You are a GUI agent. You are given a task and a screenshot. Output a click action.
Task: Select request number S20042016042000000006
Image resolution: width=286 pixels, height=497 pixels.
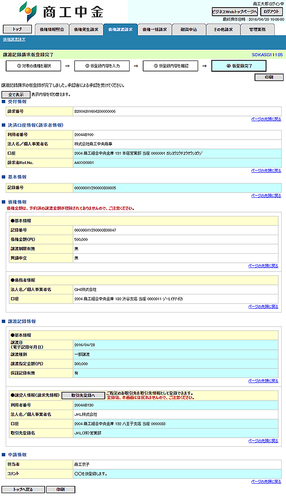(x=95, y=111)
